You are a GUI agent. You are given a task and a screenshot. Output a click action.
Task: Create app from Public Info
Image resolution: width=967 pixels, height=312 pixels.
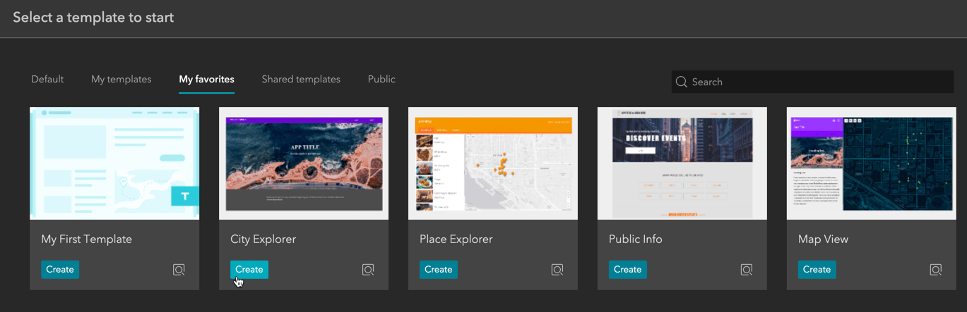[x=628, y=270]
